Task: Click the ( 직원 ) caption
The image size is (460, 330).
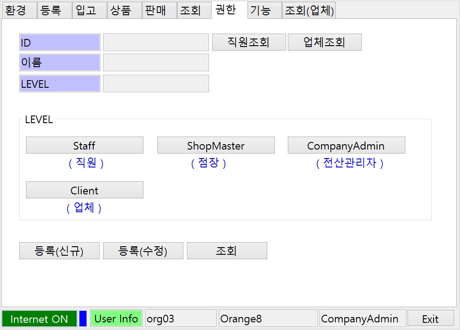Action: tap(86, 163)
